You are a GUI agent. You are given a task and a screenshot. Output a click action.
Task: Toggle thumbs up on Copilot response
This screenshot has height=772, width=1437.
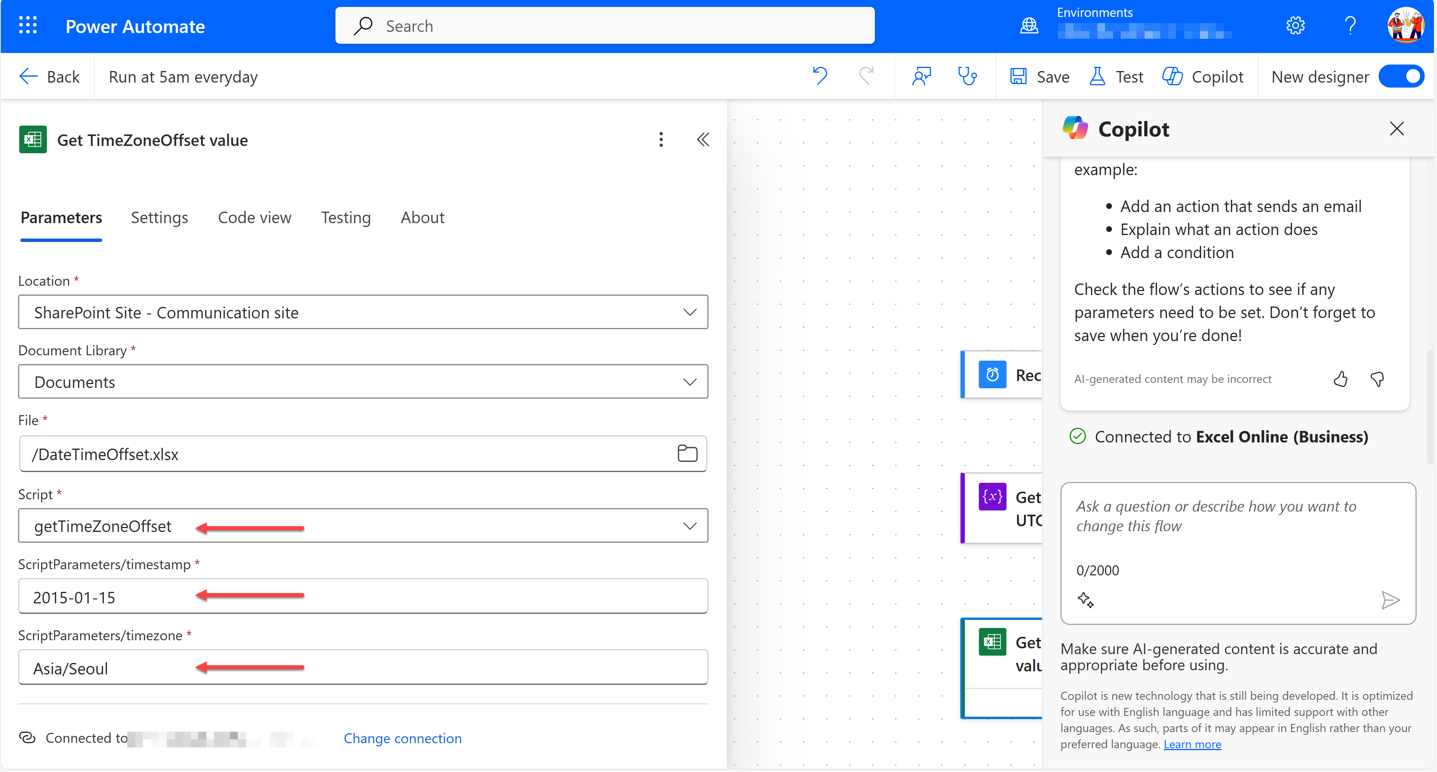(1340, 378)
